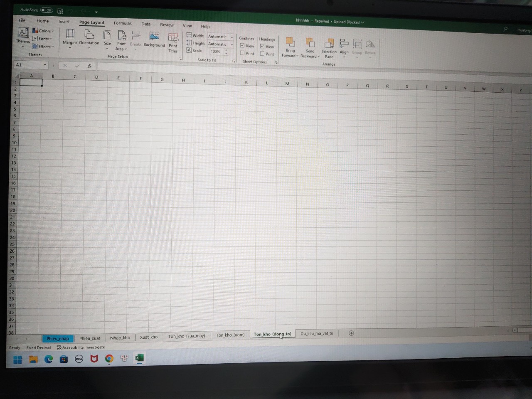Open Microsoft Store from taskbar

coord(64,359)
